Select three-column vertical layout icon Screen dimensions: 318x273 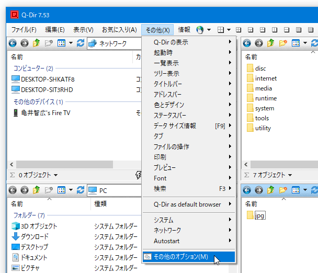299,30
